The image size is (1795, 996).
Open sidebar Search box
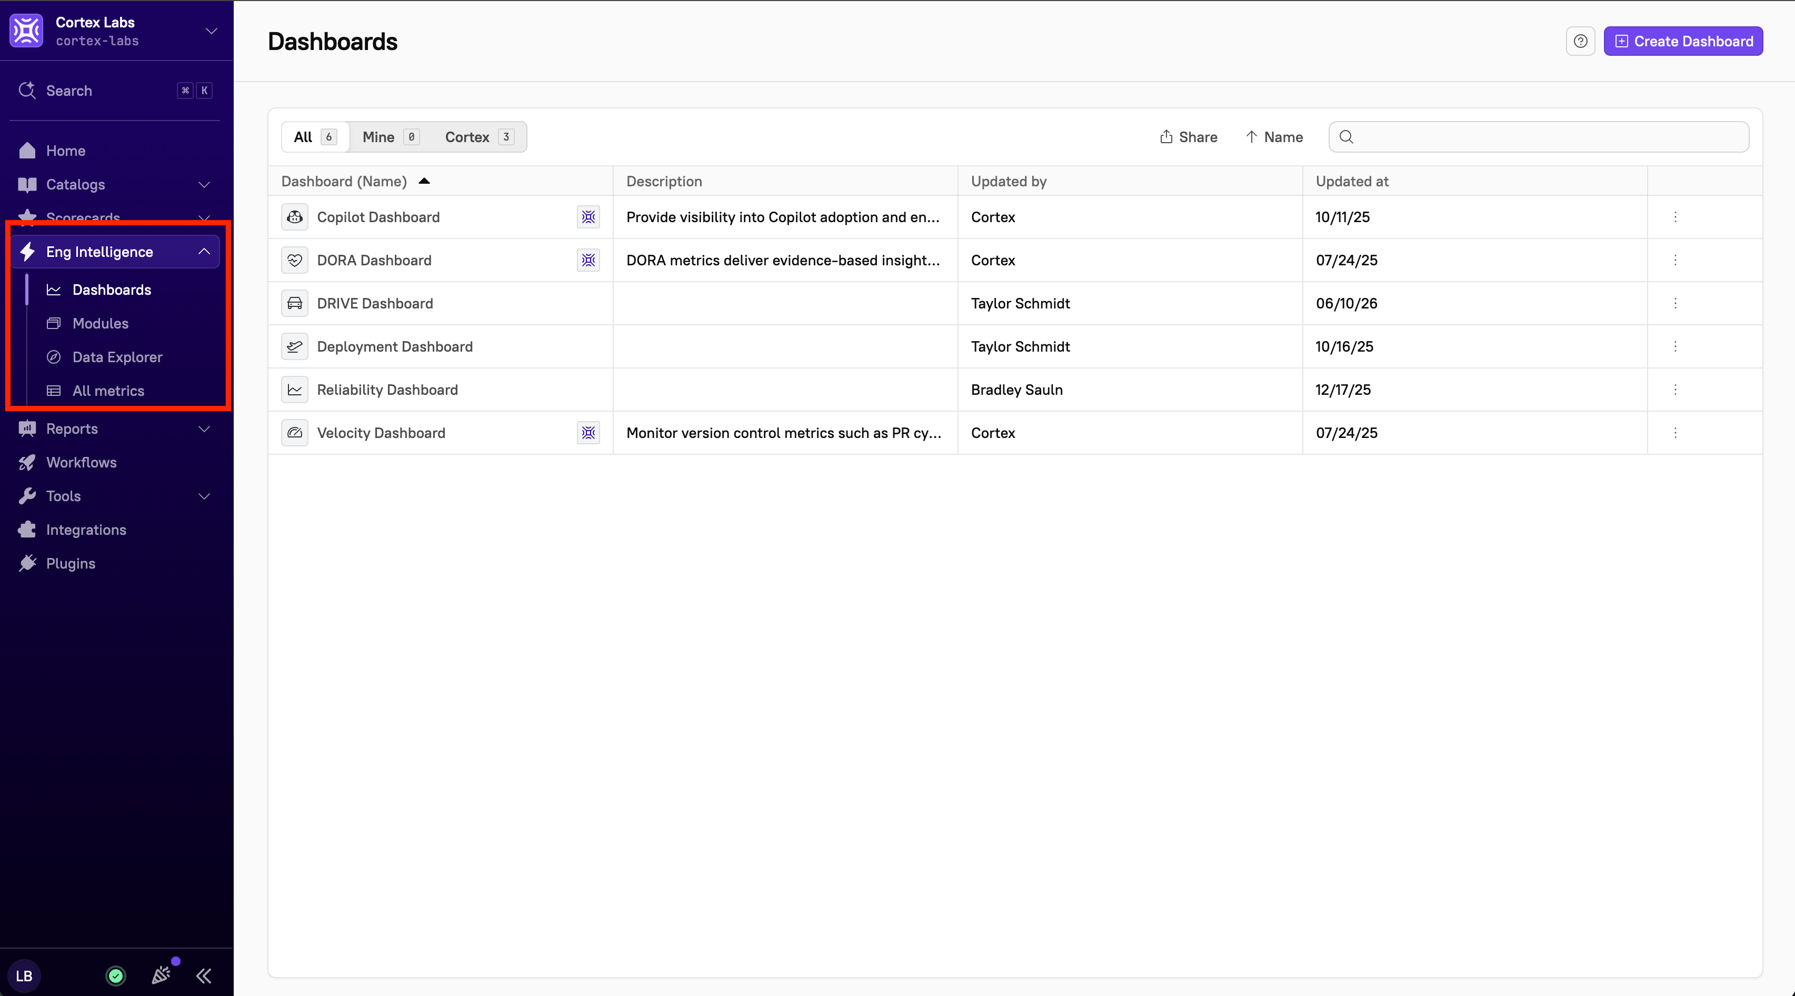[x=115, y=91]
